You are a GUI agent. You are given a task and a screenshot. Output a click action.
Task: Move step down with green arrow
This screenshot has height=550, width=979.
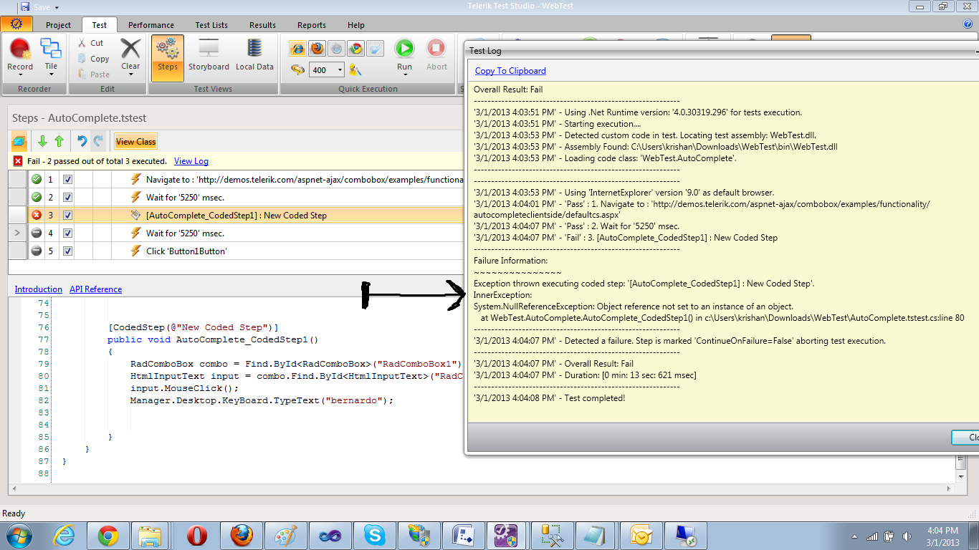43,142
